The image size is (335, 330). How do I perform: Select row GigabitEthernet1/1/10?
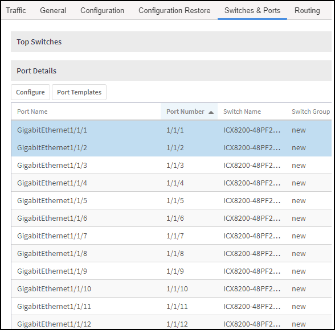[x=171, y=289]
